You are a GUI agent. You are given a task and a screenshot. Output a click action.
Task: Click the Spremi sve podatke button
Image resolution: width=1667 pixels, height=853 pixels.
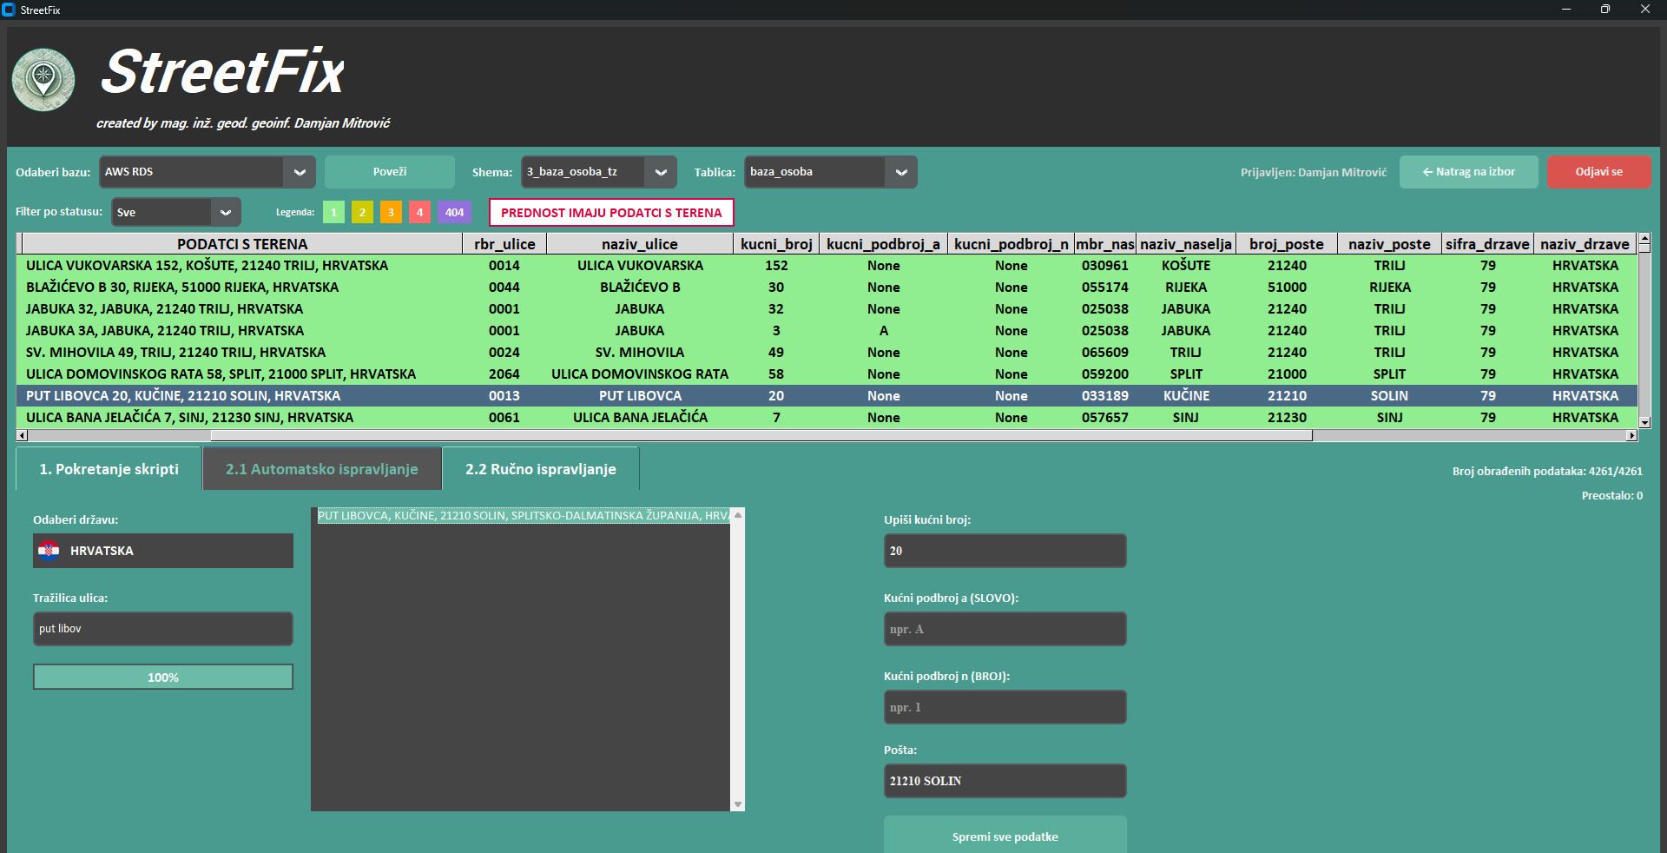click(1005, 836)
